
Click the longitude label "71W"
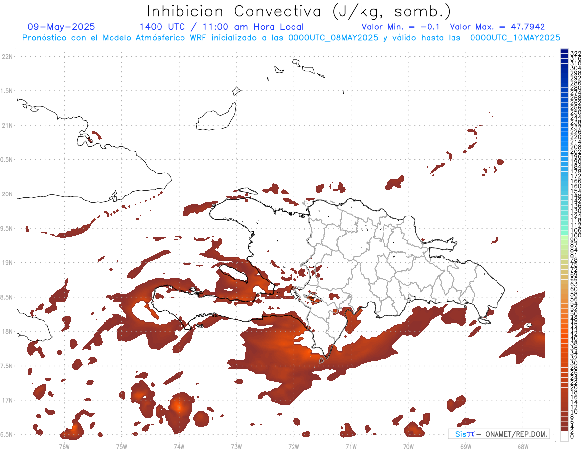click(x=351, y=446)
